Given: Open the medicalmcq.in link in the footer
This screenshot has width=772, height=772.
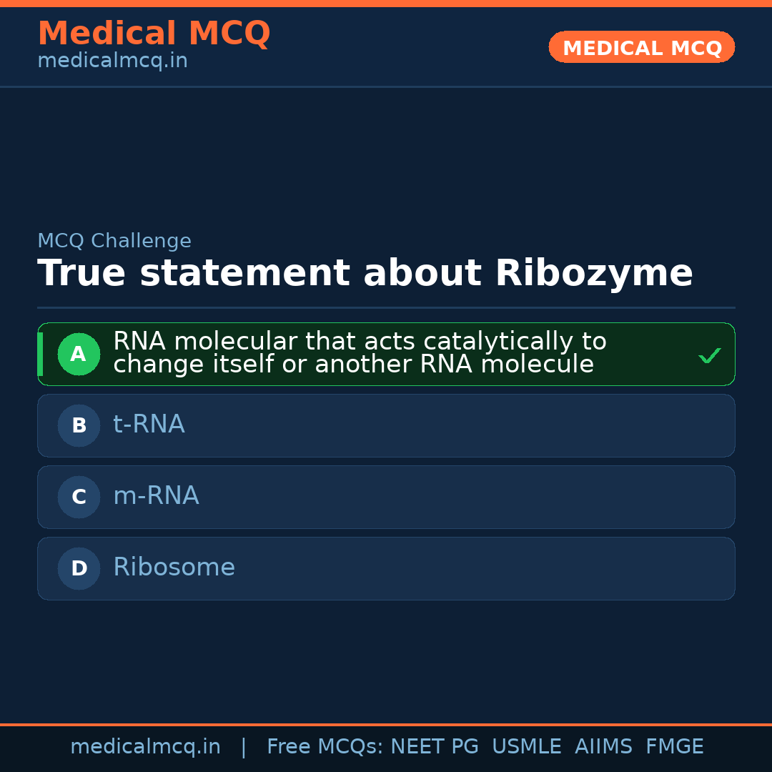Looking at the screenshot, I should 145,747.
